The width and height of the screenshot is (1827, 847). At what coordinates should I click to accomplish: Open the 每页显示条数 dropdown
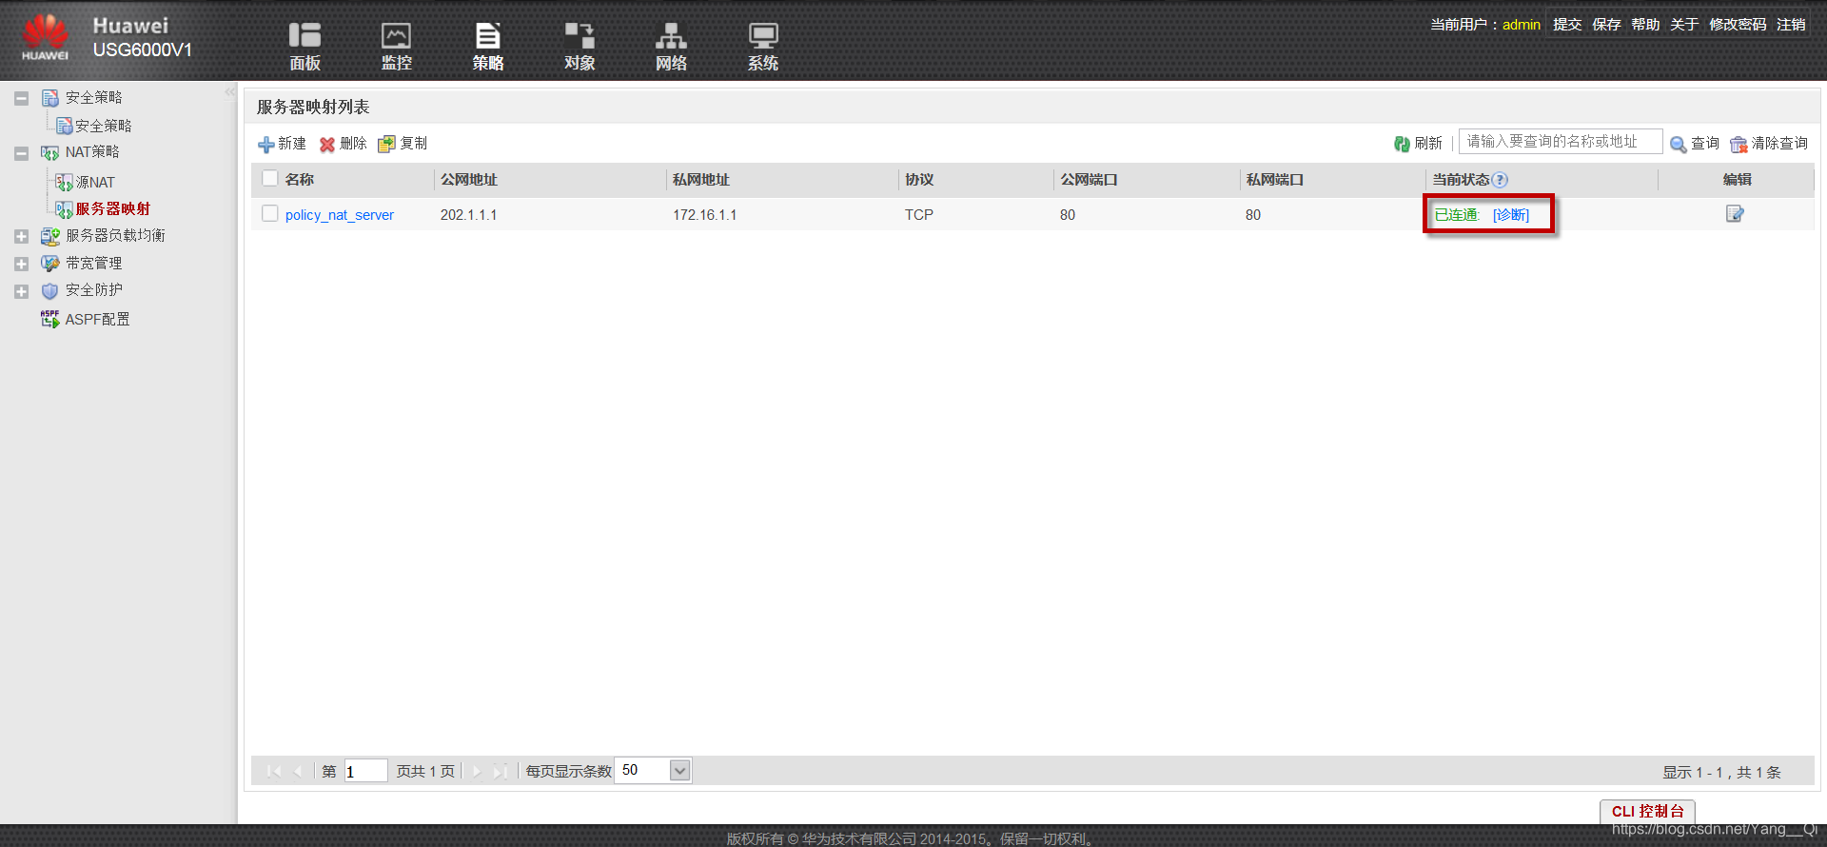coord(679,771)
